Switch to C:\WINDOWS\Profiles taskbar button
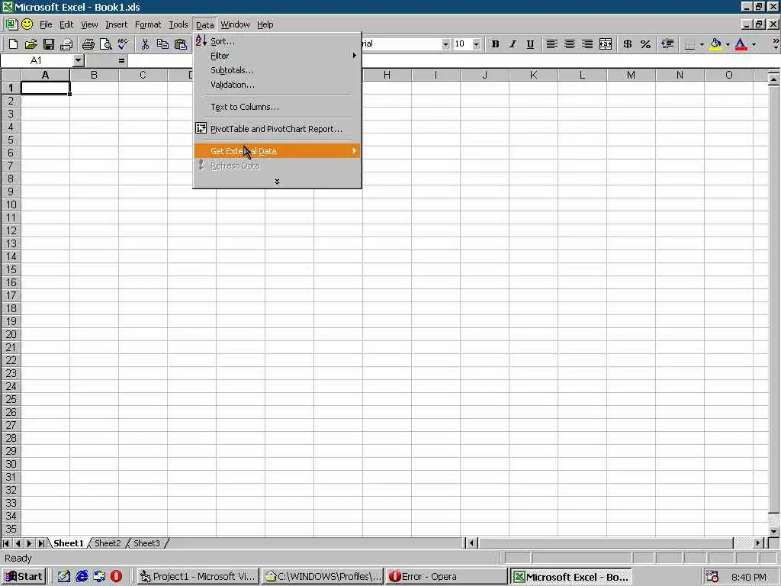 [x=323, y=577]
